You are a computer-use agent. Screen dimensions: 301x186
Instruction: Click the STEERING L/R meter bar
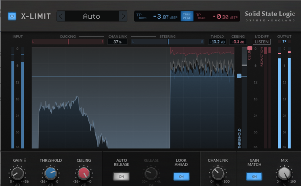pos(167,42)
